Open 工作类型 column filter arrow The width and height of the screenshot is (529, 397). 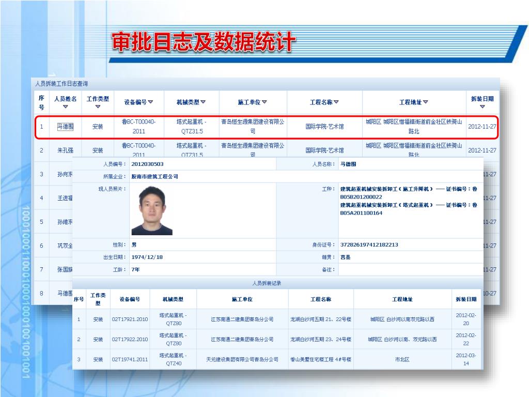tap(98, 106)
